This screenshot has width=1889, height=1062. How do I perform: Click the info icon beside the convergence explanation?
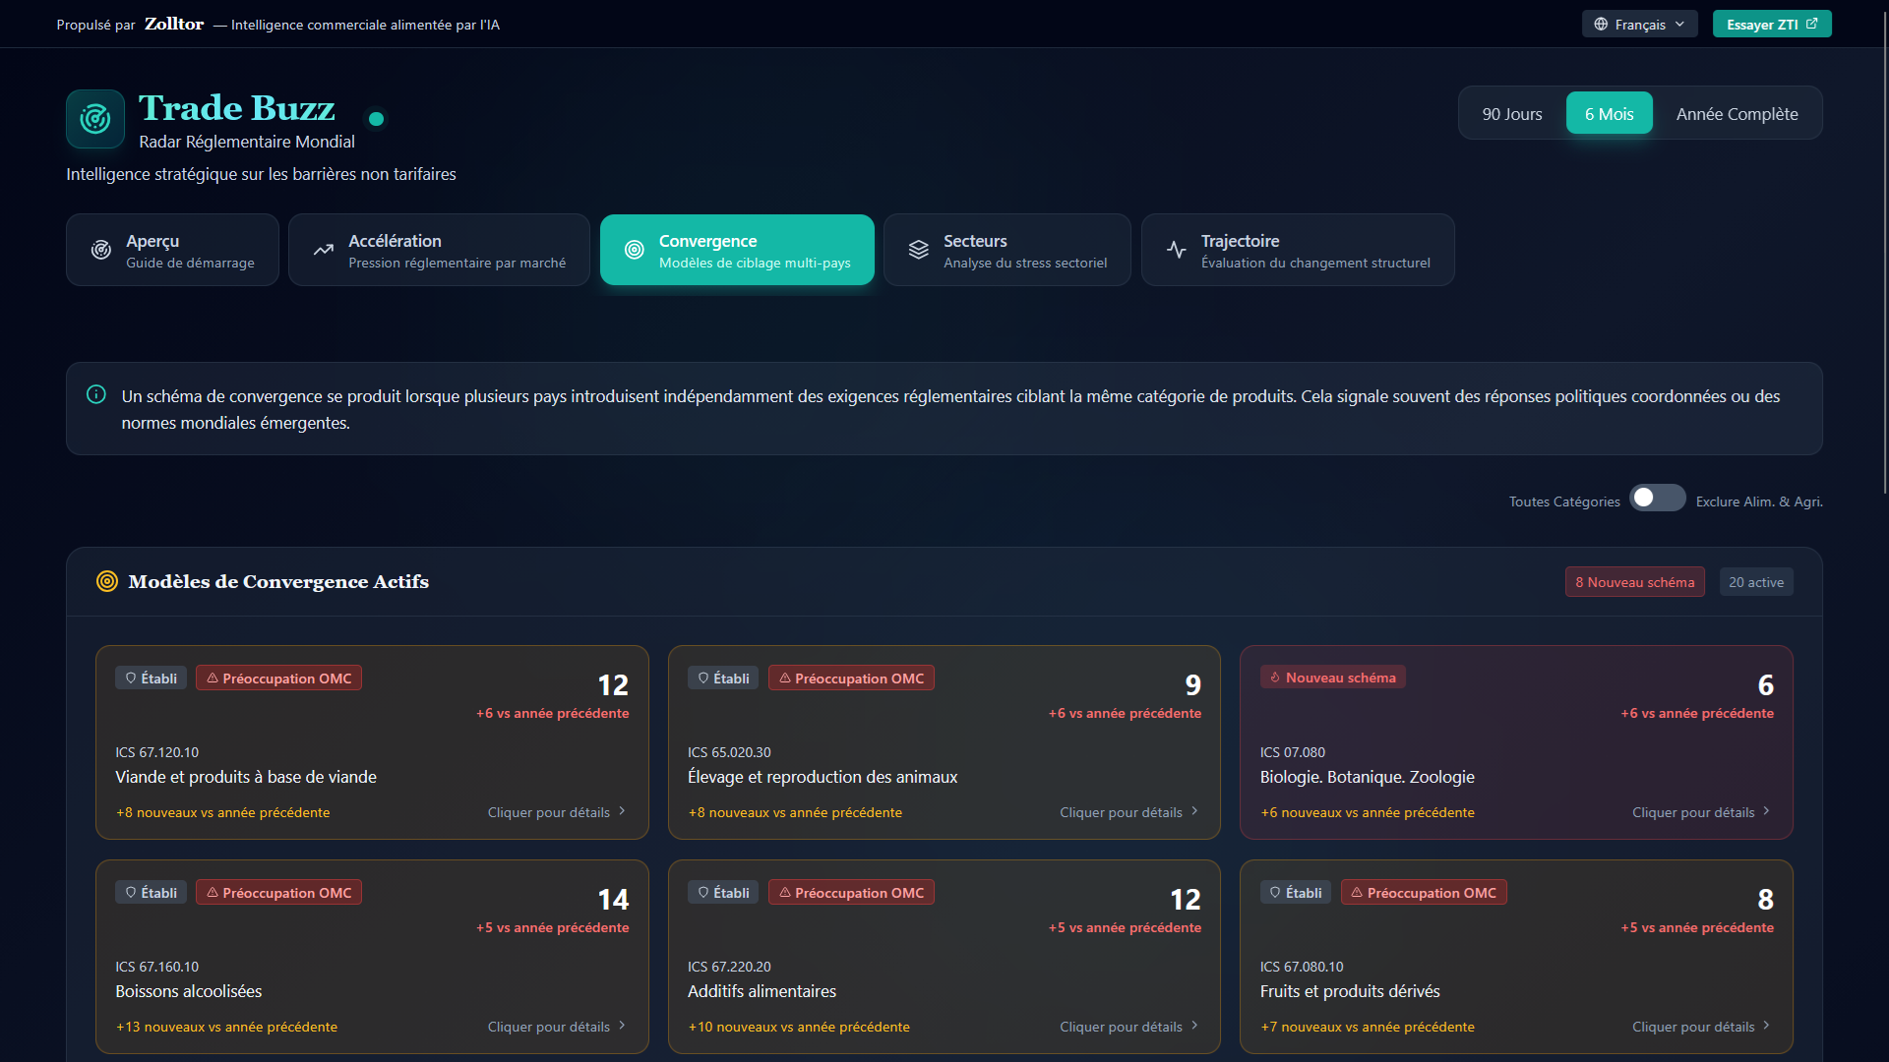click(96, 394)
